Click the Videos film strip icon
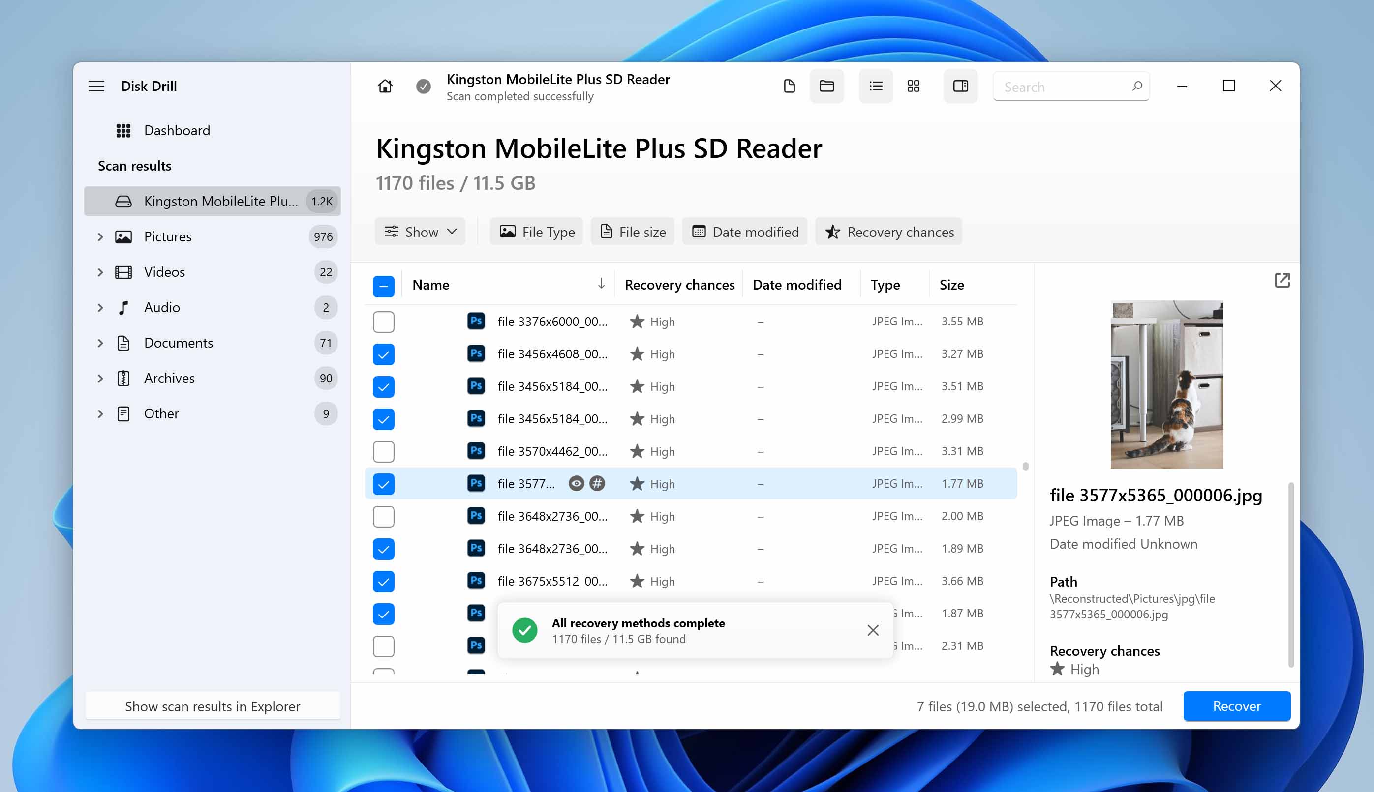 pos(123,272)
